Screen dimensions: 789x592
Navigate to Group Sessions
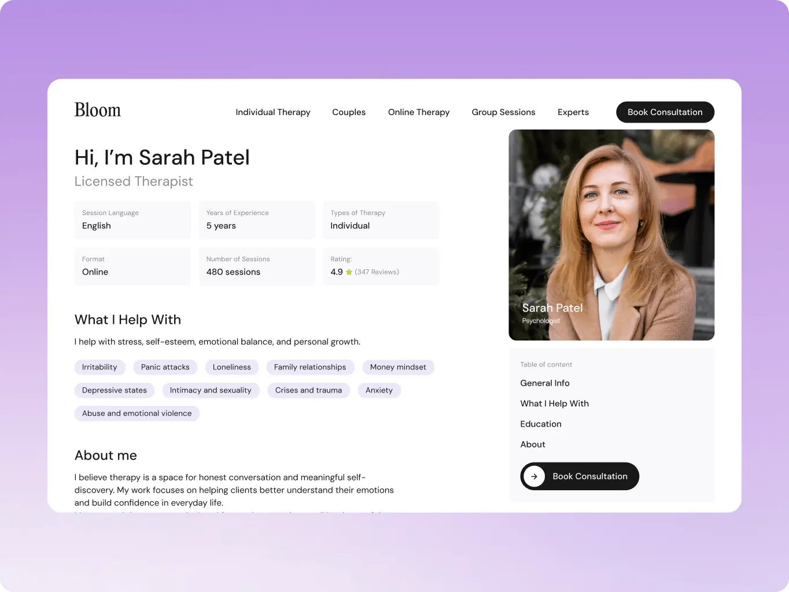pos(503,112)
